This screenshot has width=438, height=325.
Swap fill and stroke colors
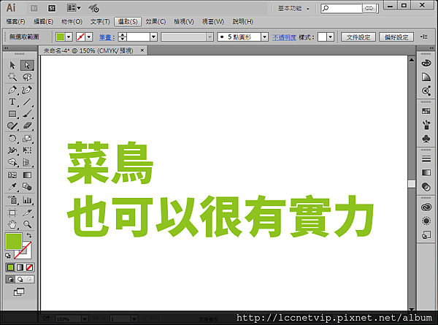click(x=29, y=235)
